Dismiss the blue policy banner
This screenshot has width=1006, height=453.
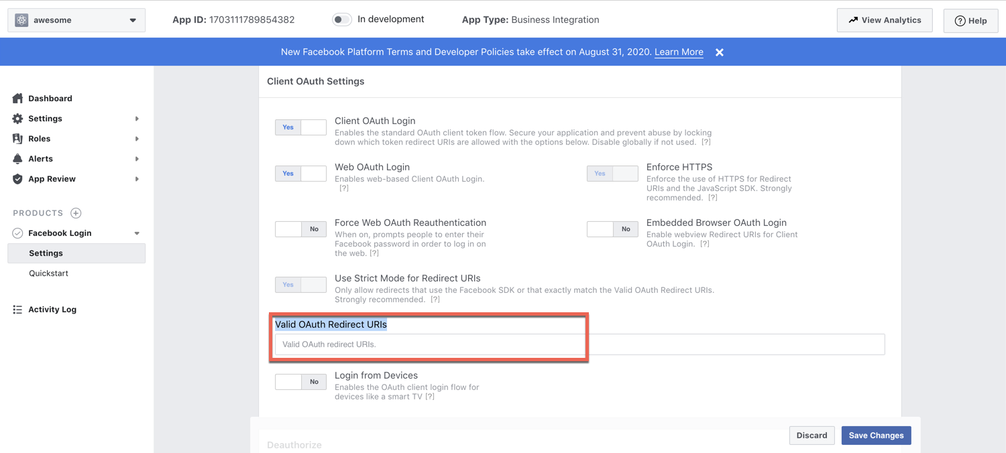point(720,52)
